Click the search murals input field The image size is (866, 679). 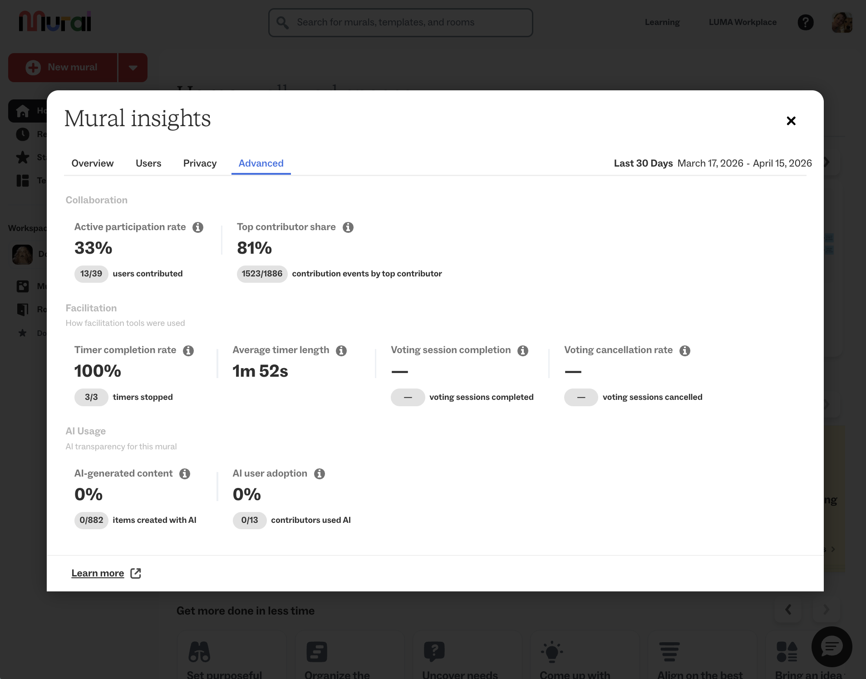click(401, 23)
